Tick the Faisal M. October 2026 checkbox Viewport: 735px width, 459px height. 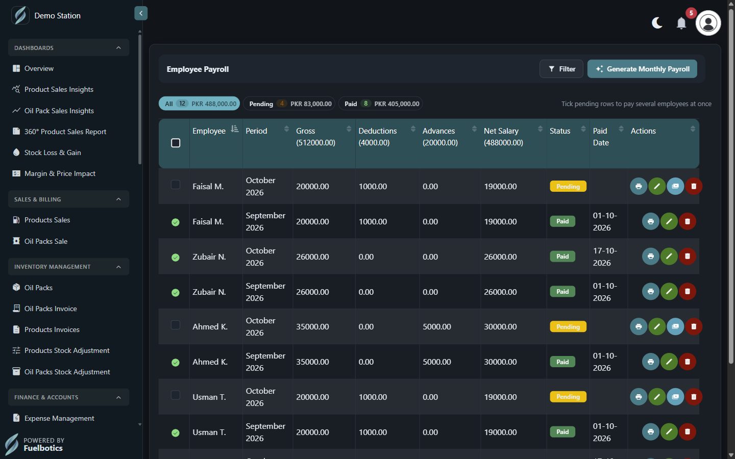click(176, 185)
